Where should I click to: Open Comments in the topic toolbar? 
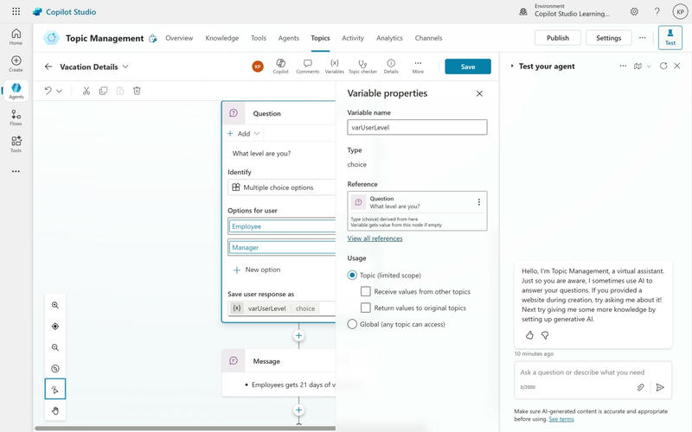[308, 67]
